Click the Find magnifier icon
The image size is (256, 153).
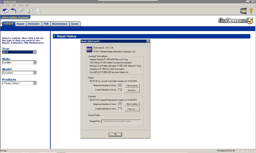coord(30,11)
